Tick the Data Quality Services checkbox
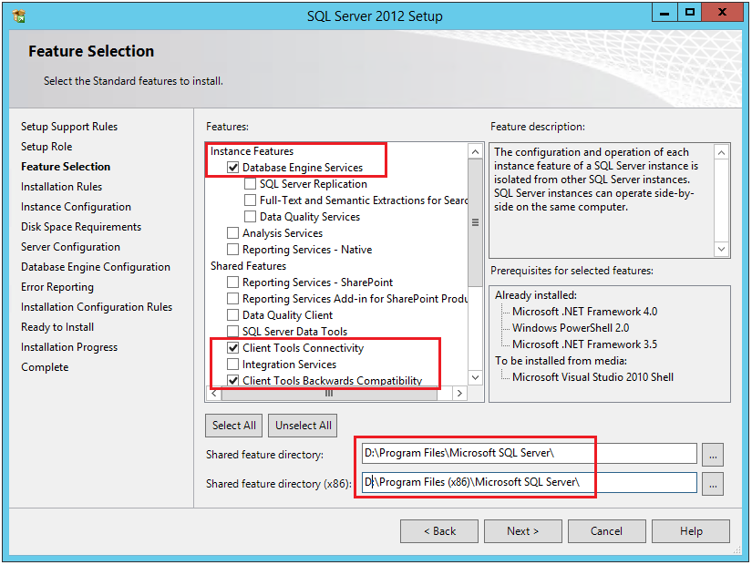The image size is (752, 565). tap(250, 216)
